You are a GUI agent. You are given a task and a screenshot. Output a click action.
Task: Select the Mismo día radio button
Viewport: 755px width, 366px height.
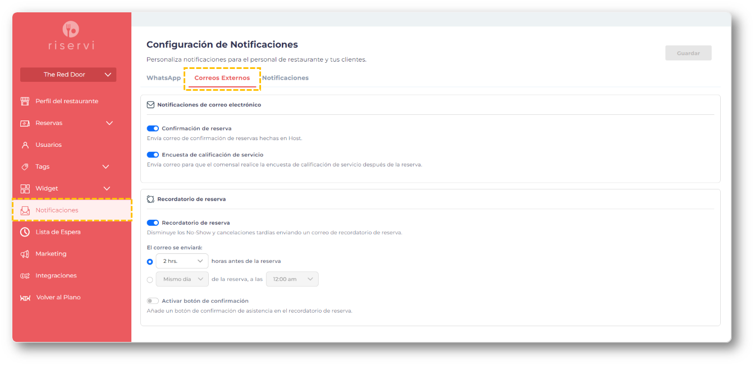point(150,280)
